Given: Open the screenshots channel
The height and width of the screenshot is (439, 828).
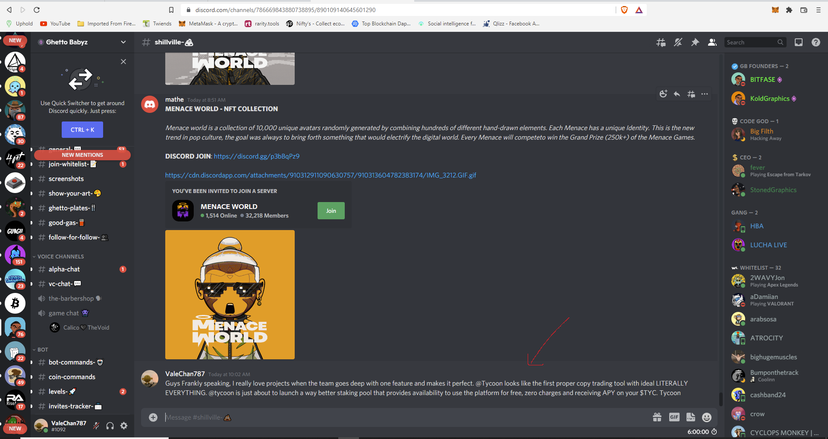Looking at the screenshot, I should coord(82,179).
